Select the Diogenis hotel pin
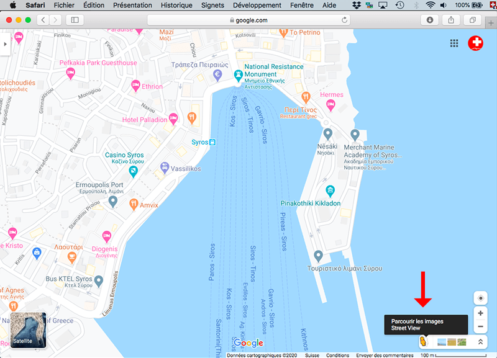 (107, 237)
